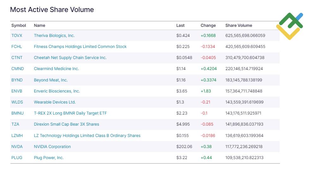
Task: Select the -0.0405 change value
Action: click(208, 58)
